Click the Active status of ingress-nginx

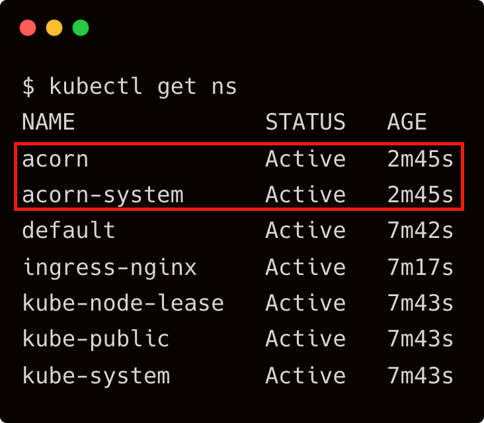coord(305,267)
